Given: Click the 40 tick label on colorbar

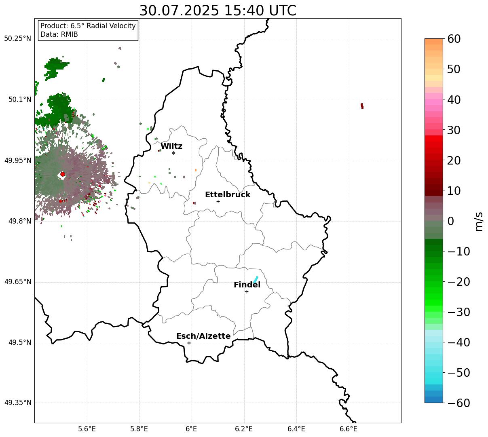Looking at the screenshot, I should coord(455,99).
